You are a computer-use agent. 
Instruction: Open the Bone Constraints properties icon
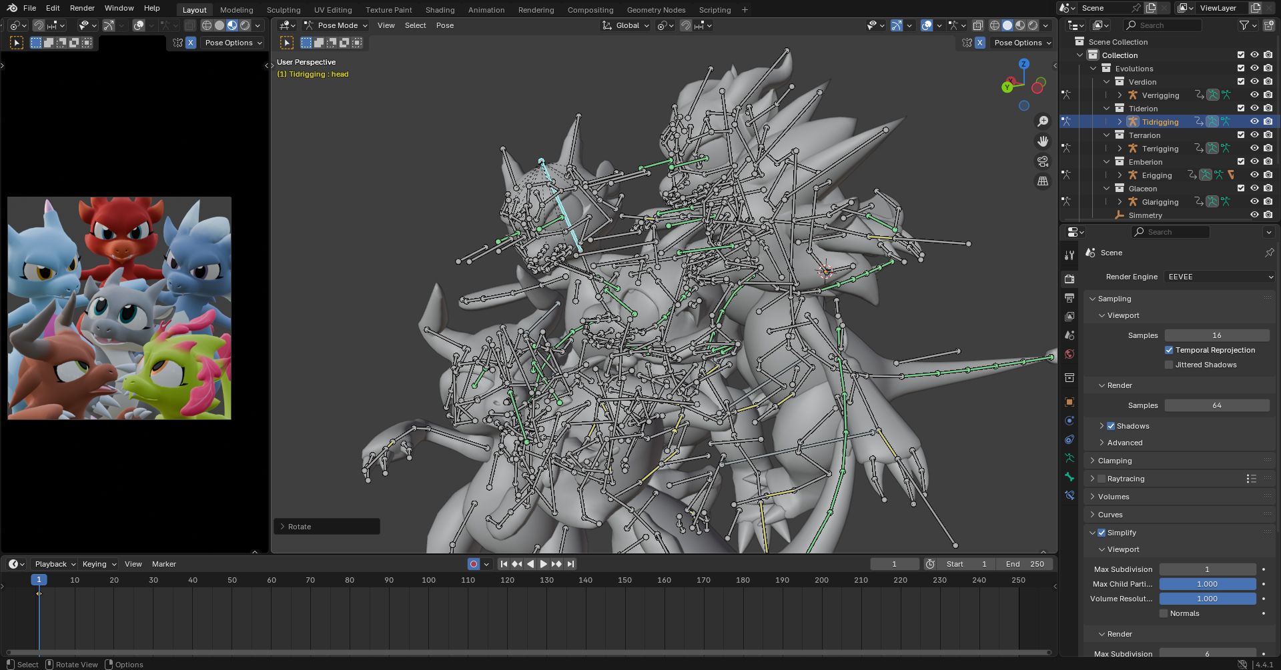click(1070, 495)
